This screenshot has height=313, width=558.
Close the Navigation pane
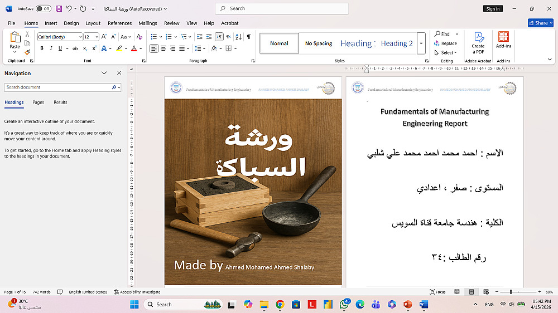click(x=119, y=73)
